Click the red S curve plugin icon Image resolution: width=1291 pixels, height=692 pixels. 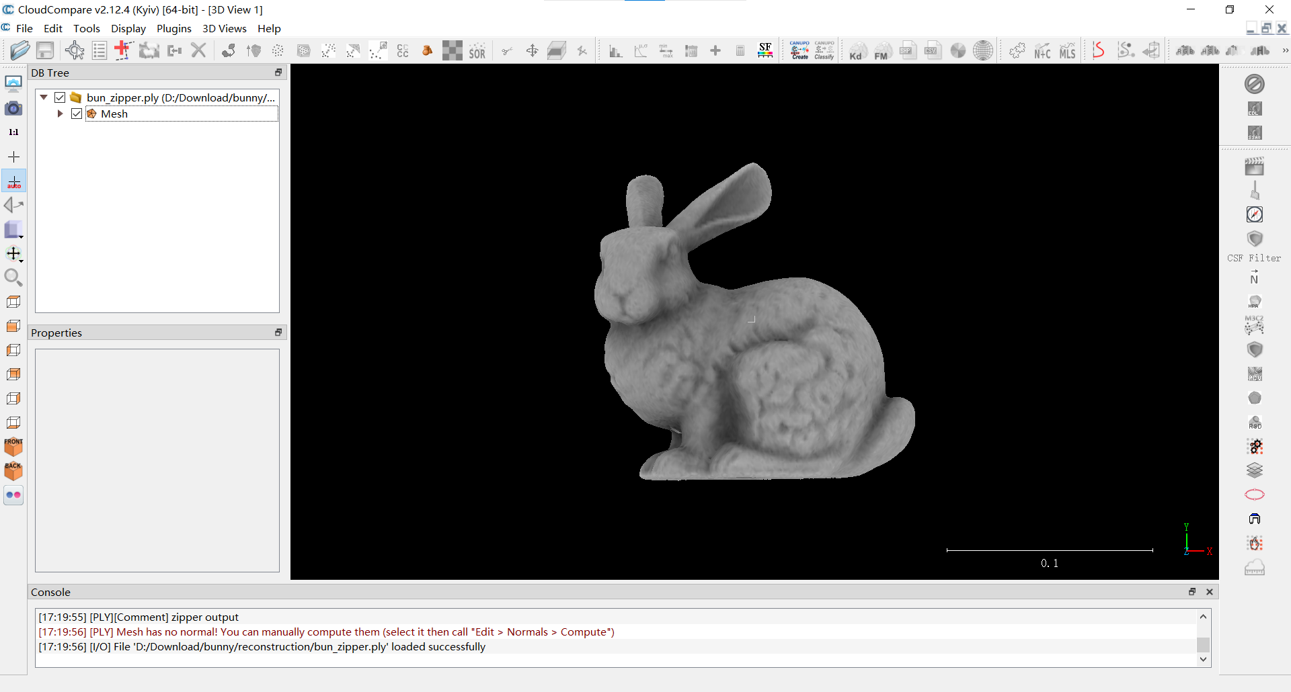tap(1099, 50)
